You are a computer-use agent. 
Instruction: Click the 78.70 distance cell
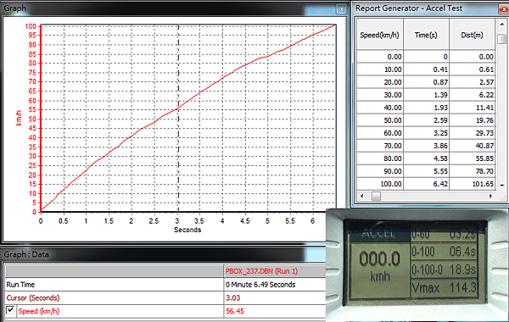pyautogui.click(x=473, y=171)
